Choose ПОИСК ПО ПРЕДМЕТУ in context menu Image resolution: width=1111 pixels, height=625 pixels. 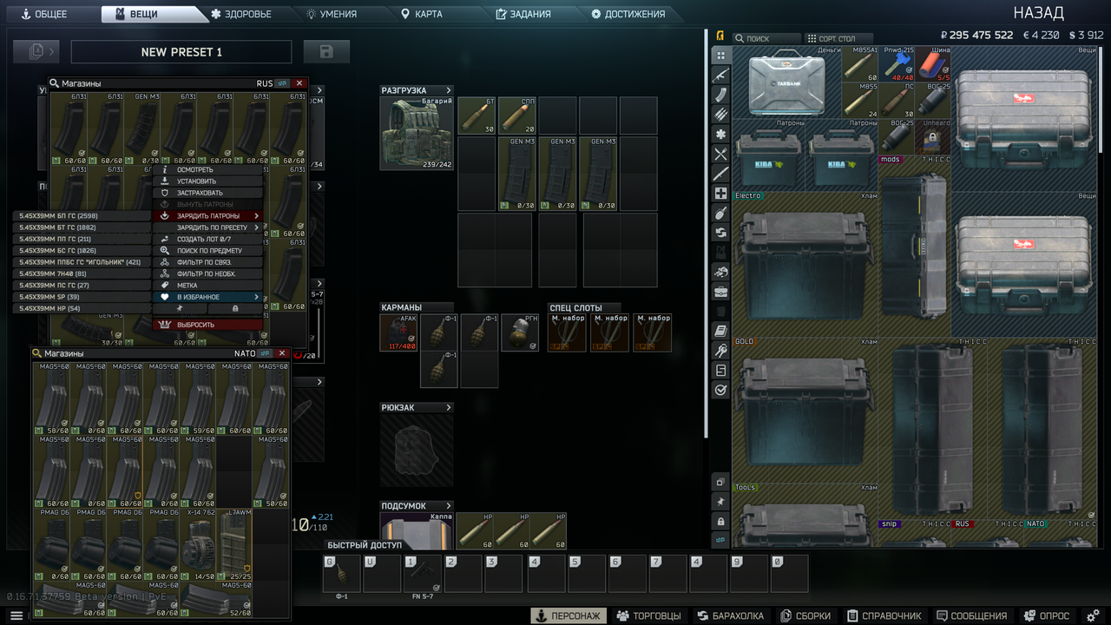point(207,250)
